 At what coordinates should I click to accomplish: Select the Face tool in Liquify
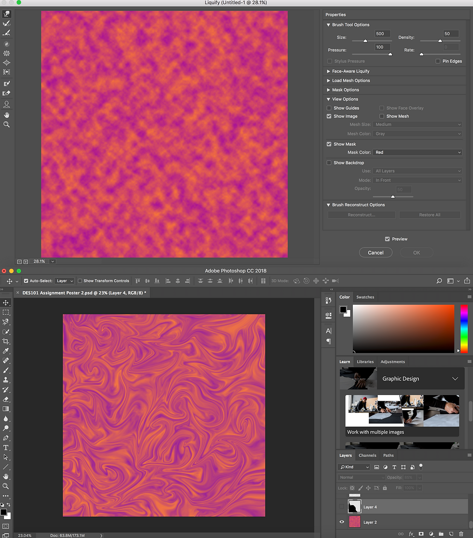tap(7, 104)
